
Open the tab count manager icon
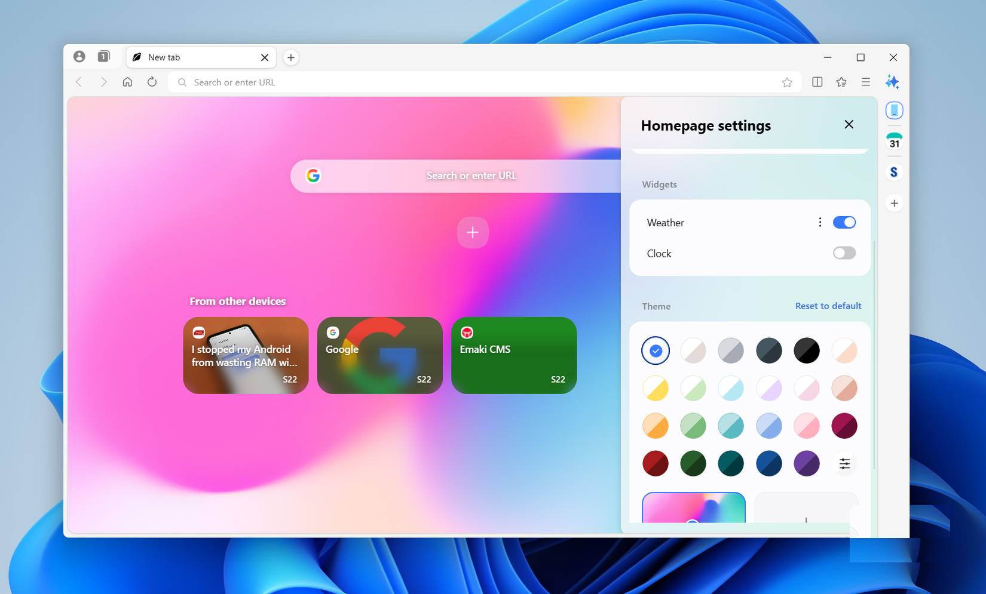click(x=103, y=57)
